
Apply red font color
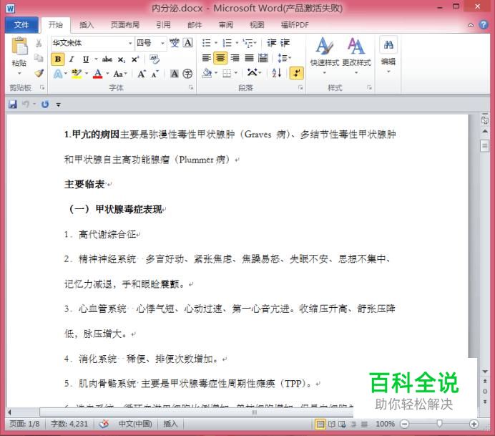click(x=98, y=74)
